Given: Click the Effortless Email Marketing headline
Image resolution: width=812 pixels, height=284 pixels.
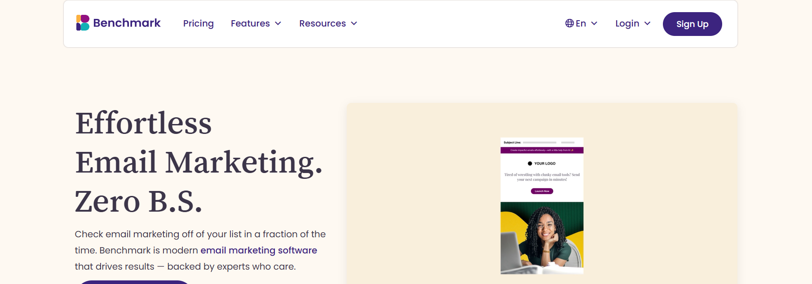Looking at the screenshot, I should 199,162.
